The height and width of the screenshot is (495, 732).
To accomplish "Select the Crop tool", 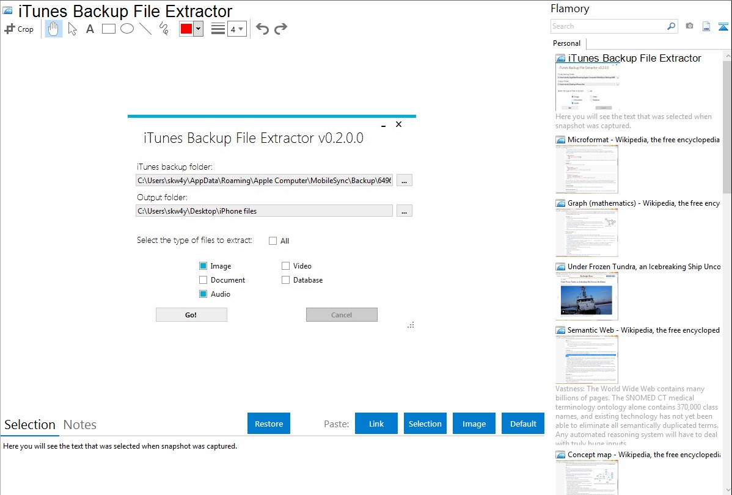I will point(19,29).
